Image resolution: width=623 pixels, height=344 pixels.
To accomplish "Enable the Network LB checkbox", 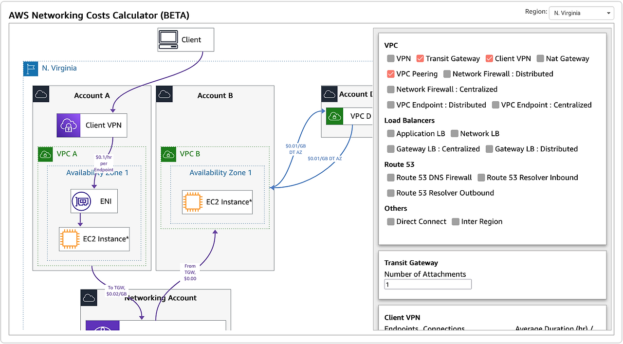I will [455, 133].
